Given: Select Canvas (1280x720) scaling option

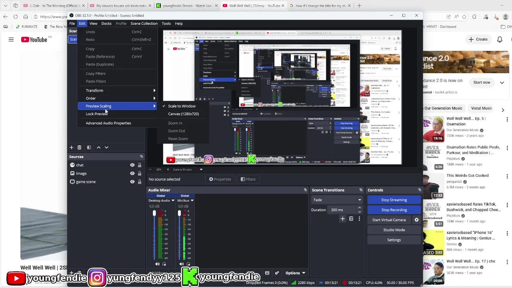Looking at the screenshot, I should 183,114.
